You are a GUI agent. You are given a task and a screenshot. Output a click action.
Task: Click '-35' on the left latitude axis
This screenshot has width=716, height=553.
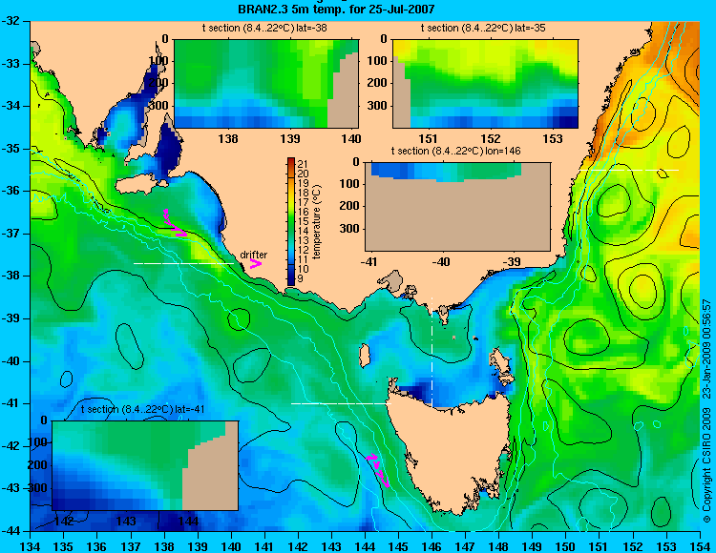pyautogui.click(x=11, y=149)
